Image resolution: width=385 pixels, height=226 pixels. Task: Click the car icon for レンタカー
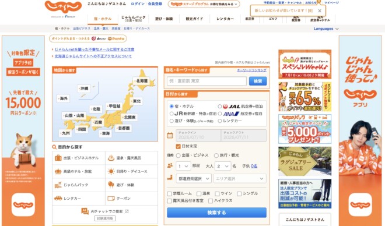coord(58,198)
